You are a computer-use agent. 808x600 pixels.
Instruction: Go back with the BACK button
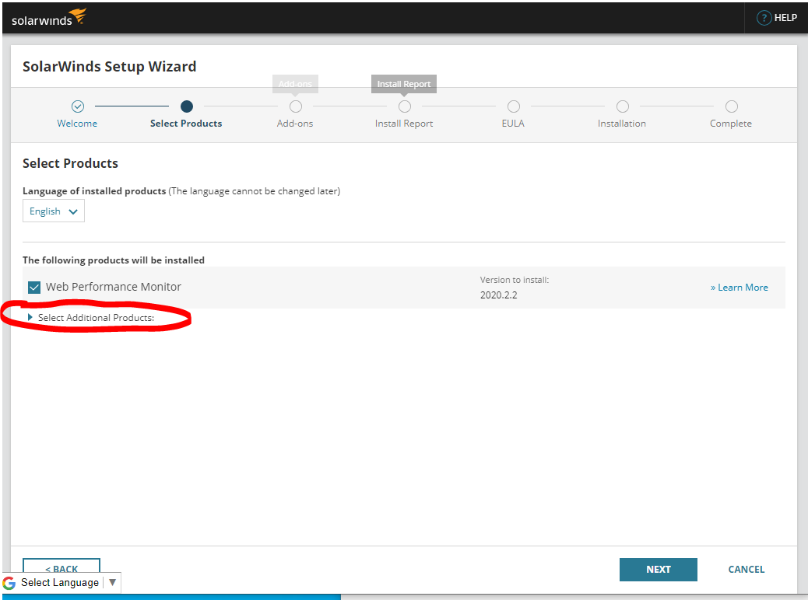coord(61,565)
